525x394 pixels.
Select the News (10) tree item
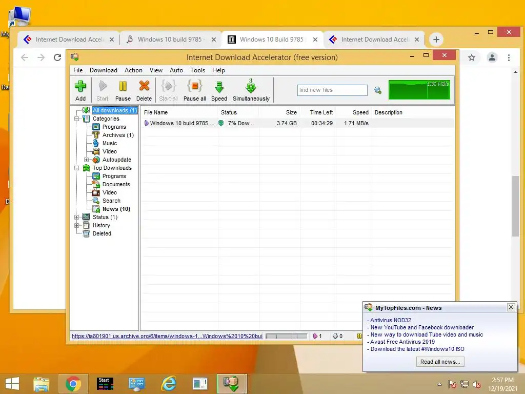click(116, 209)
